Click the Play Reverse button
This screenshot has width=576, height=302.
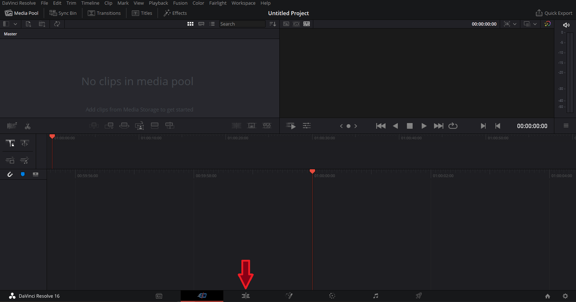click(395, 126)
